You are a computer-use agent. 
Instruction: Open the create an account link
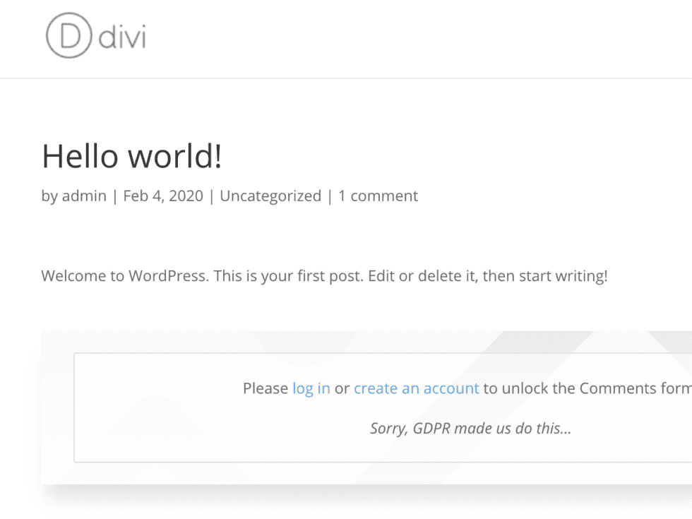pyautogui.click(x=416, y=388)
